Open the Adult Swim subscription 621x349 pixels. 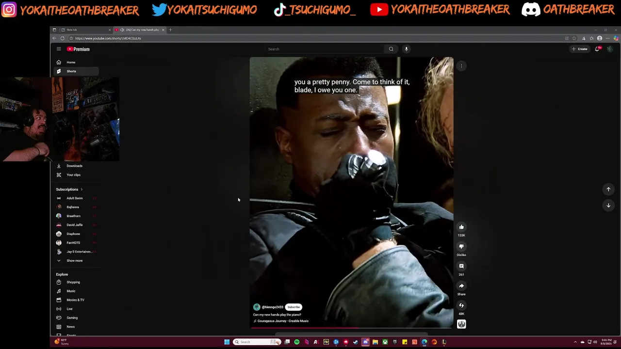click(x=76, y=198)
